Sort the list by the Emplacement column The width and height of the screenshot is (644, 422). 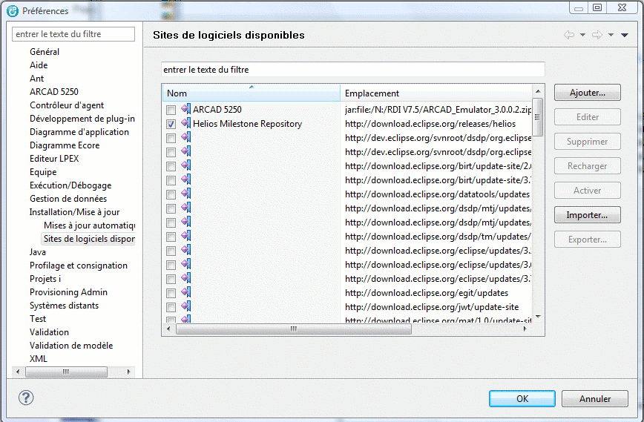436,93
